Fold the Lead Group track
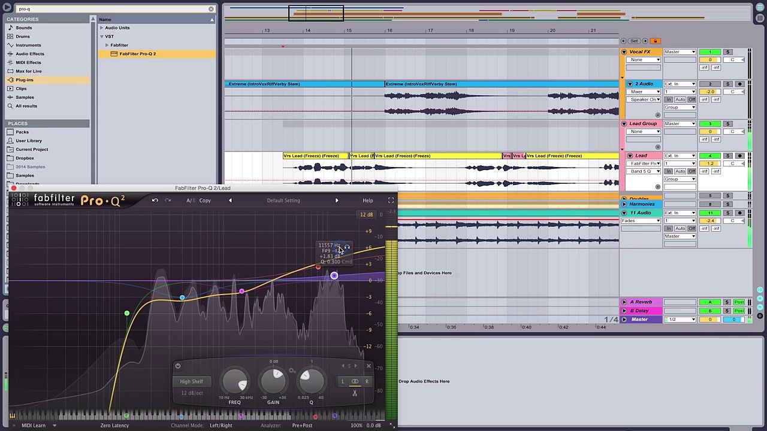 624,124
